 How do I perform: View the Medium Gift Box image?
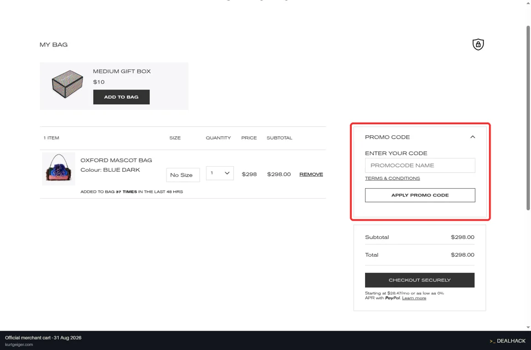[67, 84]
